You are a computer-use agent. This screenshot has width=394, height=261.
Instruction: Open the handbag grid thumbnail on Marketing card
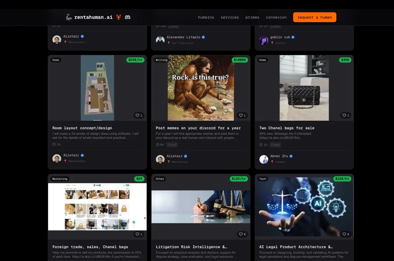[97, 207]
